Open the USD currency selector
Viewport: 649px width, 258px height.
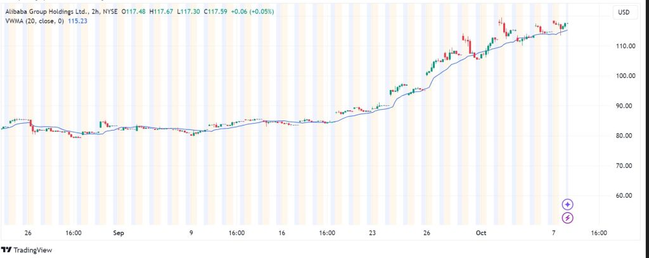624,13
